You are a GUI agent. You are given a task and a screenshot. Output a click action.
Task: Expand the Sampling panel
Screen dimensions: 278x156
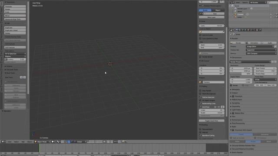pyautogui.click(x=235, y=103)
